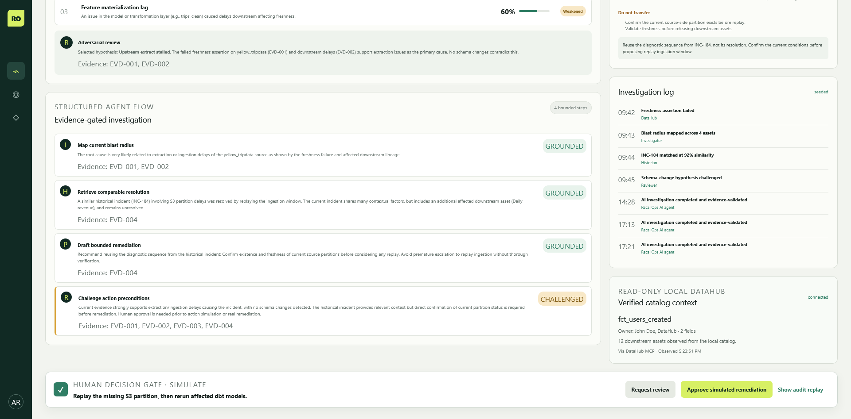Select the INC-184 matched at 92% similarity entry

(723, 158)
